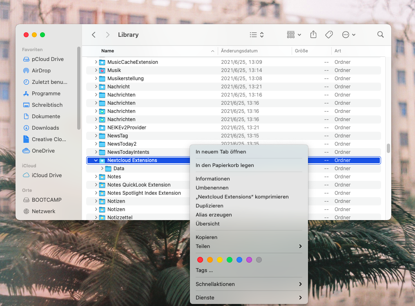
Task: Expand the Data subfolder
Action: [102, 169]
